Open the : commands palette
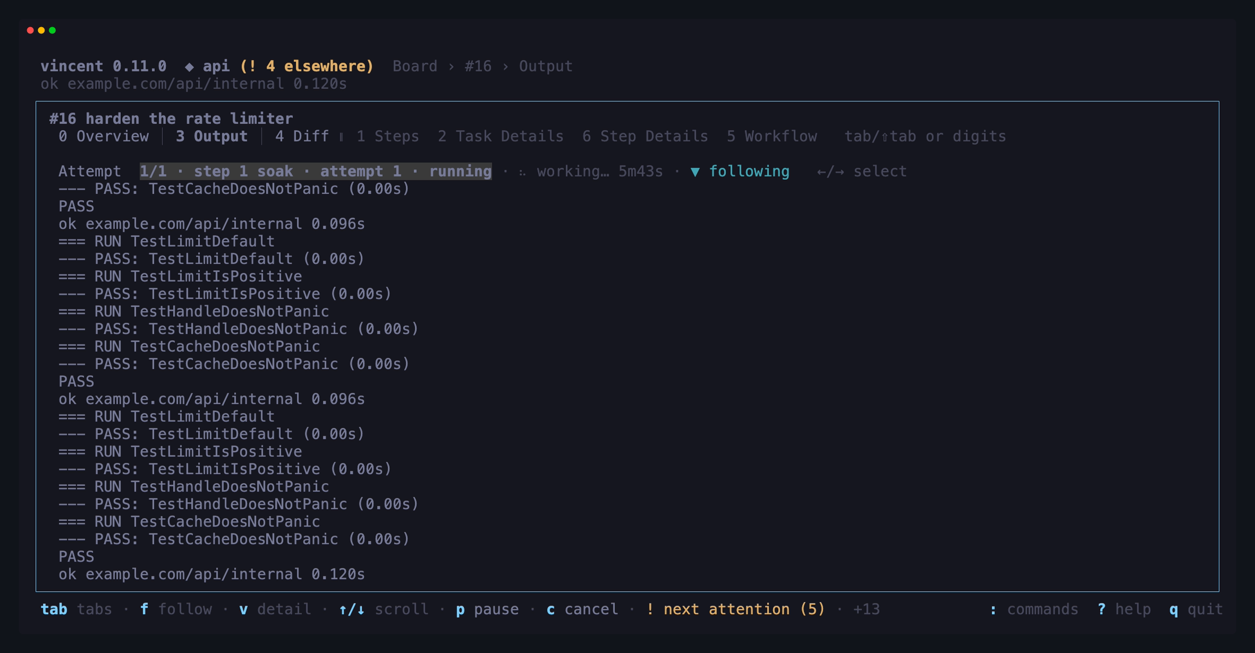The height and width of the screenshot is (653, 1255). click(1034, 609)
